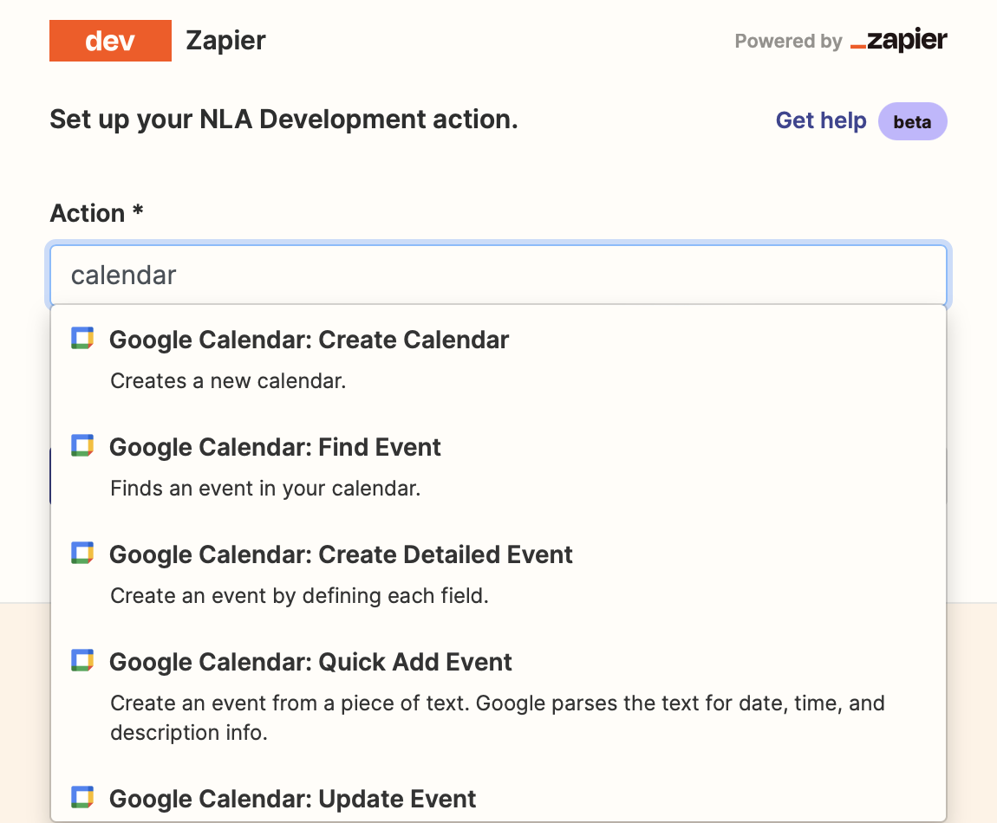Click the Google Calendar icon beside Update Event
This screenshot has width=997, height=823.
pyautogui.click(x=82, y=798)
